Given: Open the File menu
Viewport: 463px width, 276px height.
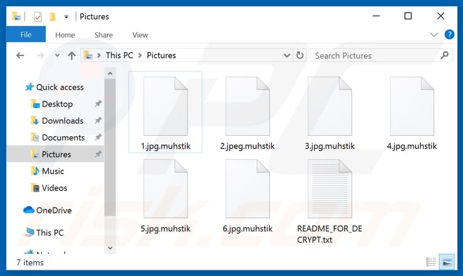Looking at the screenshot, I should 26,34.
